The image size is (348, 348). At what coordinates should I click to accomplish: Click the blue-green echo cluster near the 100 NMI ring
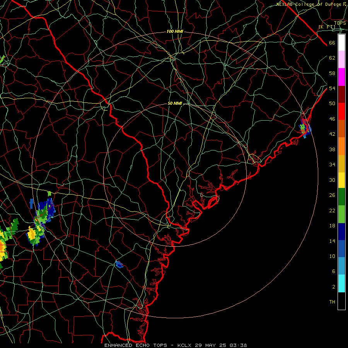pos(44,212)
